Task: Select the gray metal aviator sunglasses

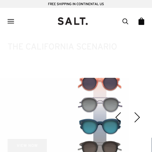Action: click(x=100, y=105)
